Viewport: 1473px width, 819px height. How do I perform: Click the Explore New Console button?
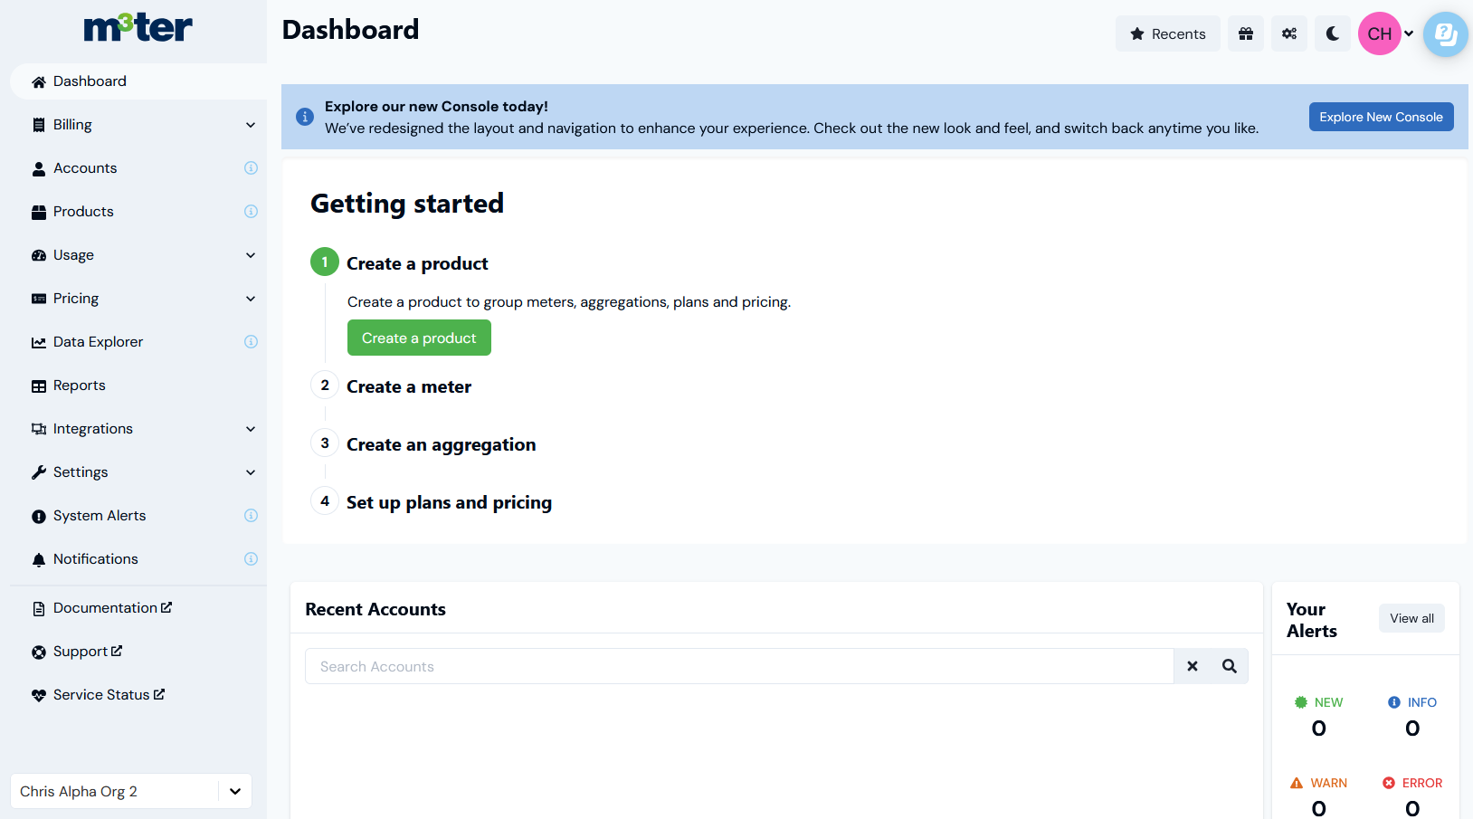click(1381, 117)
